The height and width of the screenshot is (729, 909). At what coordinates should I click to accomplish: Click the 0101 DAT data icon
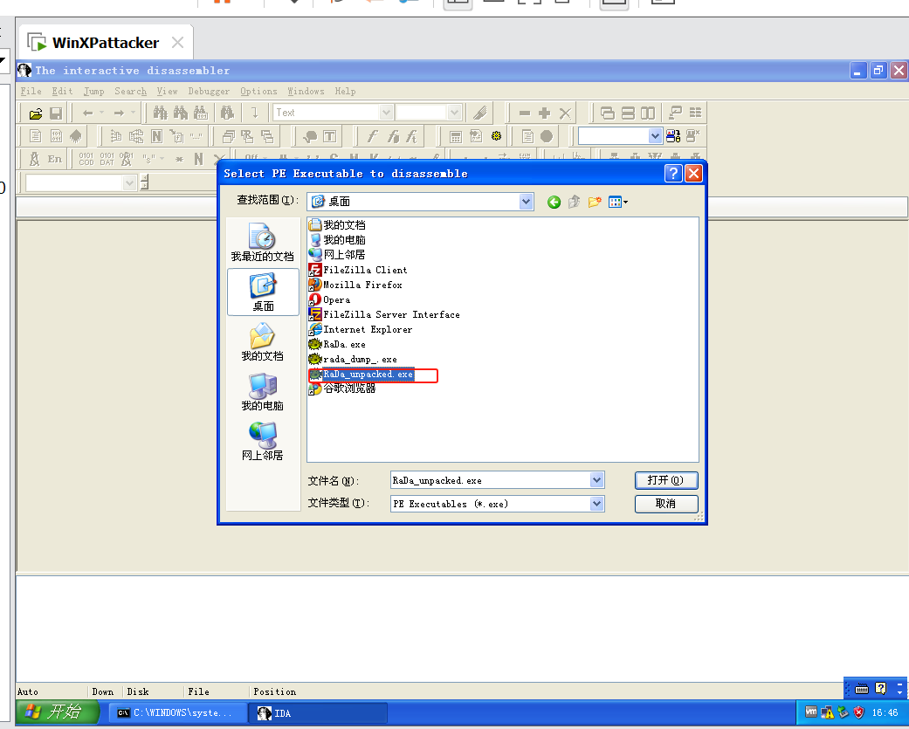point(107,159)
